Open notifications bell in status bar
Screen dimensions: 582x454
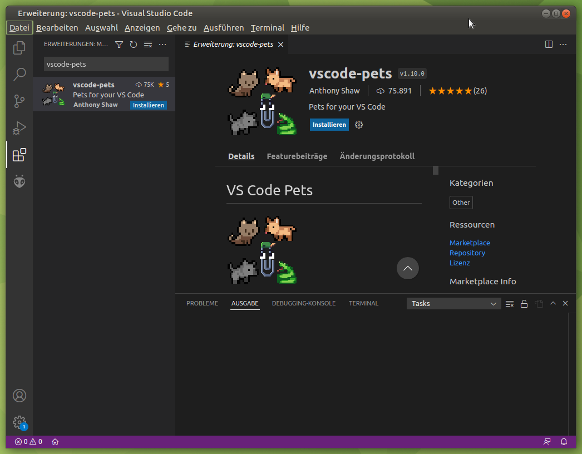(564, 442)
